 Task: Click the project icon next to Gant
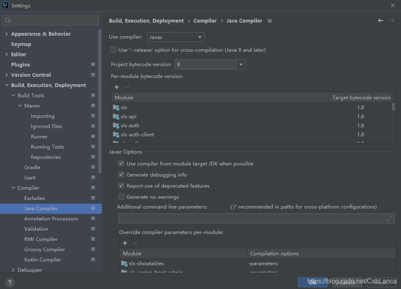[x=93, y=177]
